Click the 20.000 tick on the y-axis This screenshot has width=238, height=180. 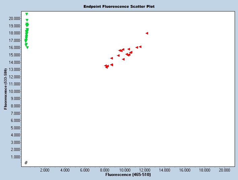(x=14, y=18)
